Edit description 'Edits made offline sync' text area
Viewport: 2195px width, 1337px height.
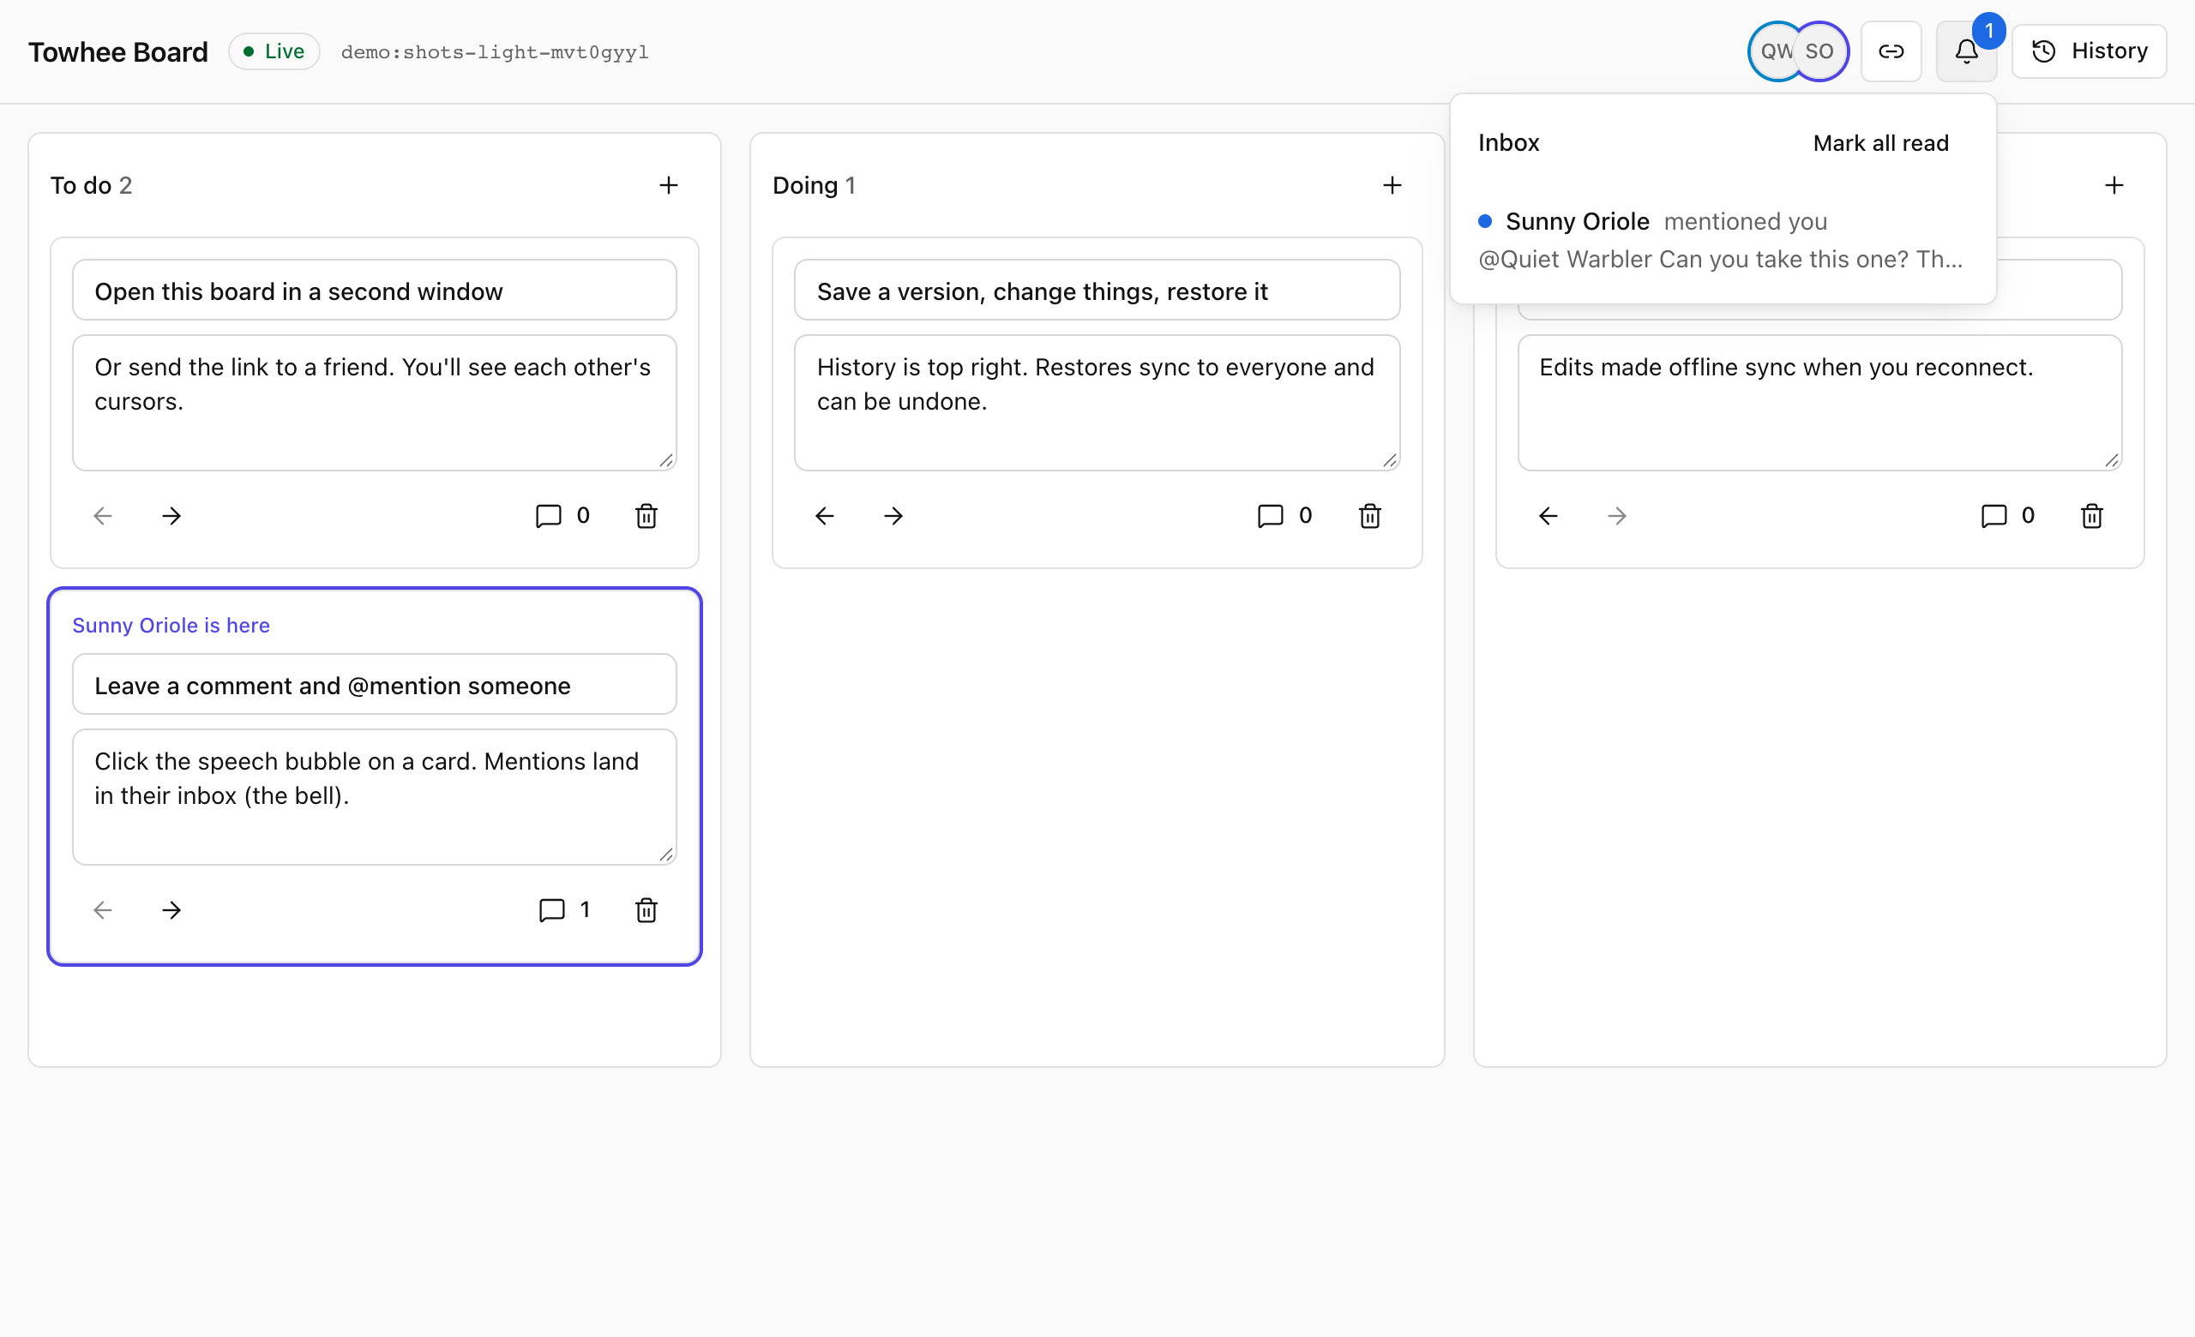pyautogui.click(x=1820, y=403)
